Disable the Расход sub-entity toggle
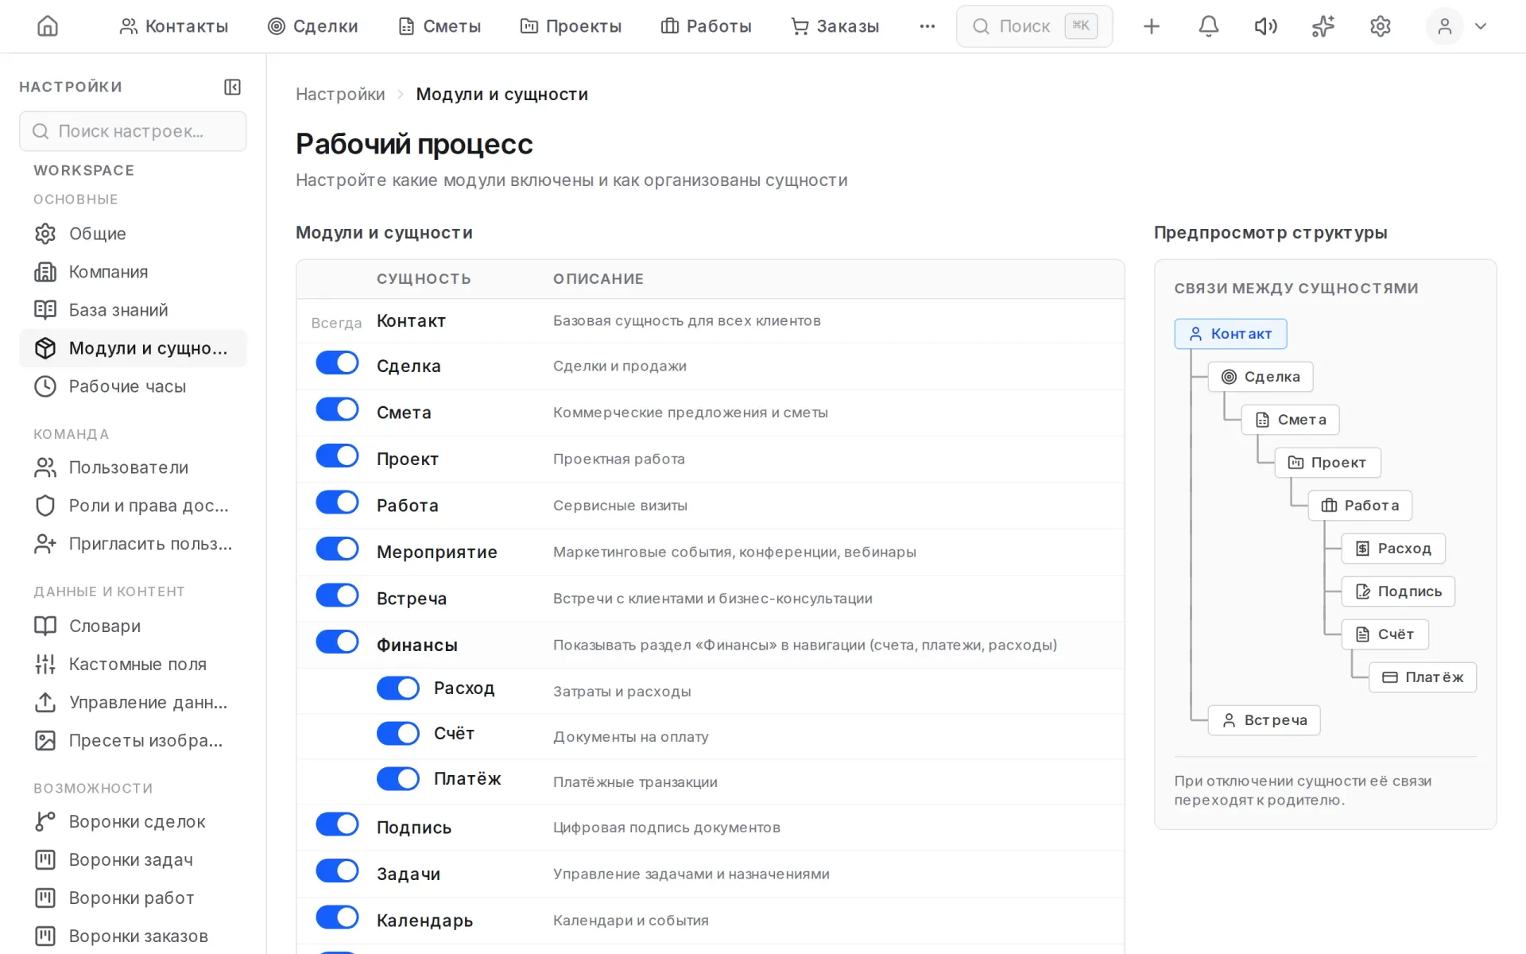 coord(398,688)
